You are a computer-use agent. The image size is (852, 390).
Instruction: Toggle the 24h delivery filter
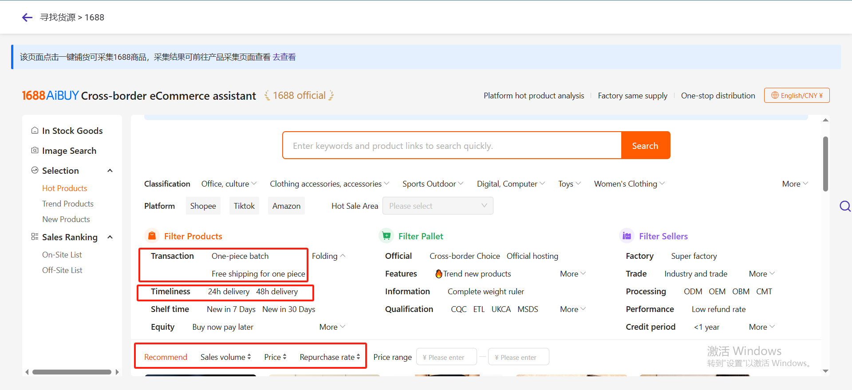pyautogui.click(x=229, y=292)
